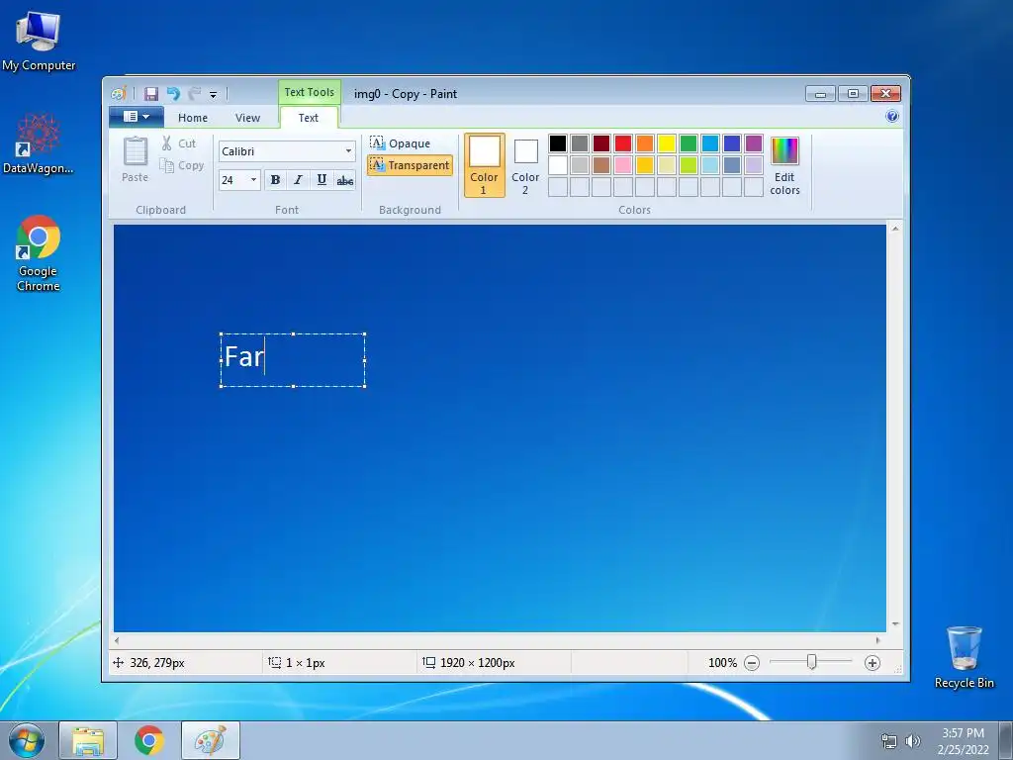This screenshot has width=1013, height=760.
Task: Select the Google Chrome desktop shortcut
Action: click(39, 253)
